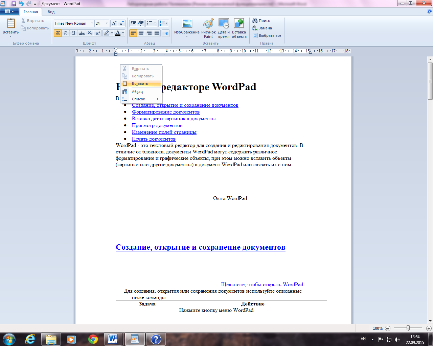The height and width of the screenshot is (346, 433).
Task: Open Internet Explorer from taskbar
Action: pyautogui.click(x=30, y=339)
